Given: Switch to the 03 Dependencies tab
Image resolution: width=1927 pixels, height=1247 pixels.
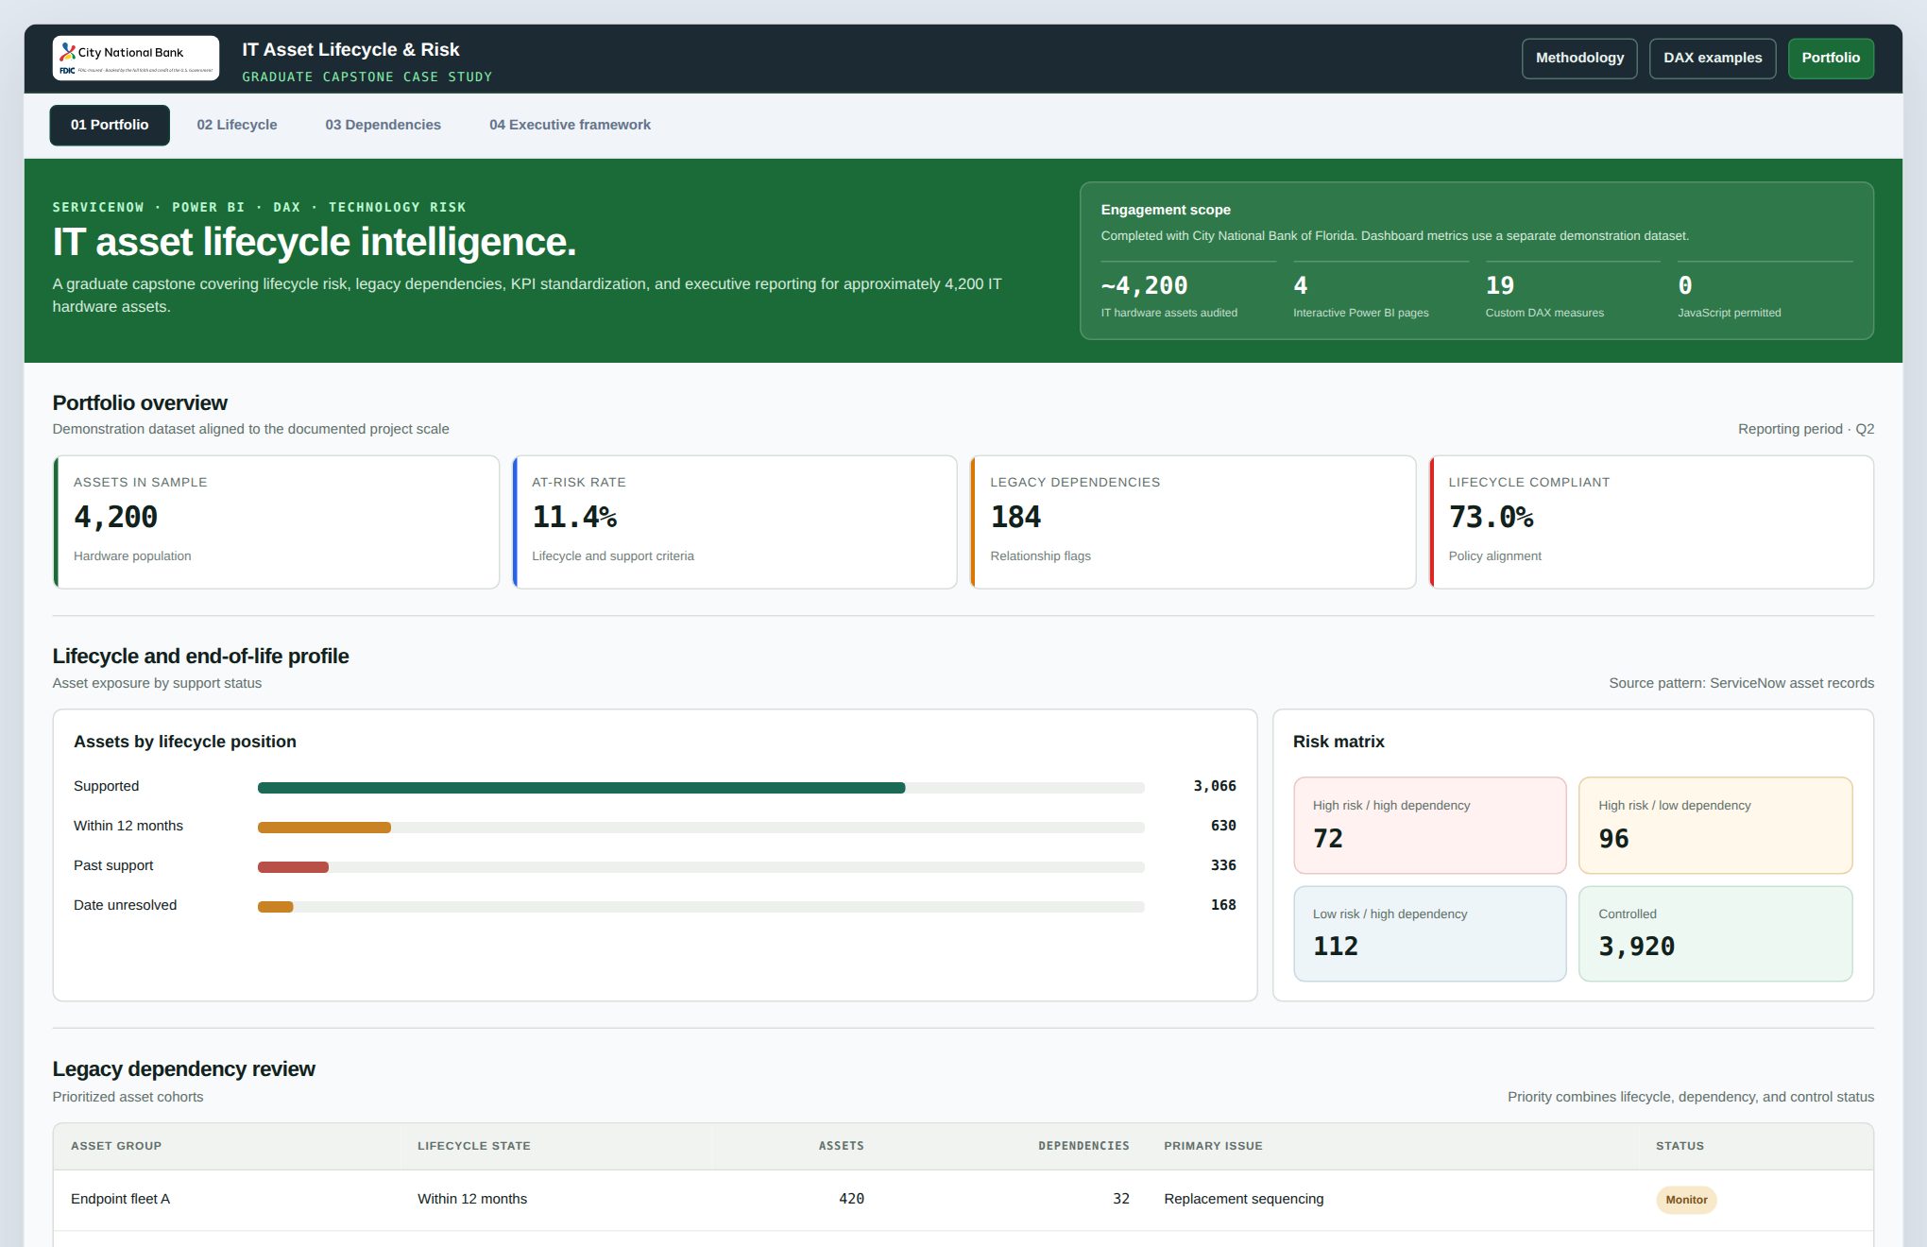Looking at the screenshot, I should pyautogui.click(x=383, y=125).
